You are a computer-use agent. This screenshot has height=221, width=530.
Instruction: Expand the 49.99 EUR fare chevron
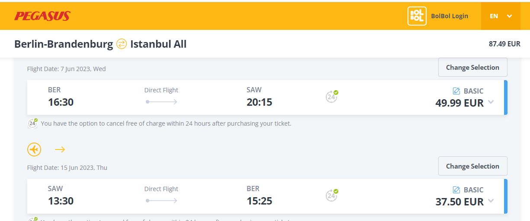pos(491,102)
